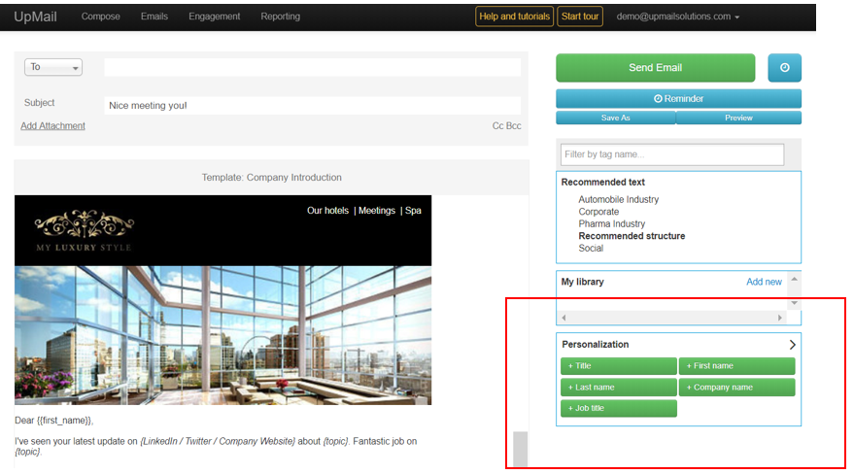Screen dimensions: 854x474
Task: Click Add new in My library
Action: point(764,282)
